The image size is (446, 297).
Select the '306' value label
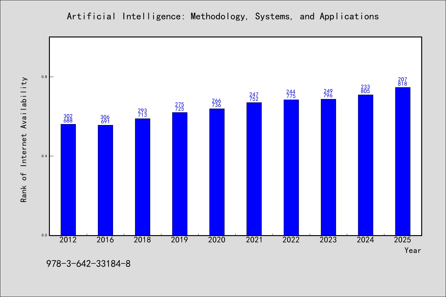105,117
